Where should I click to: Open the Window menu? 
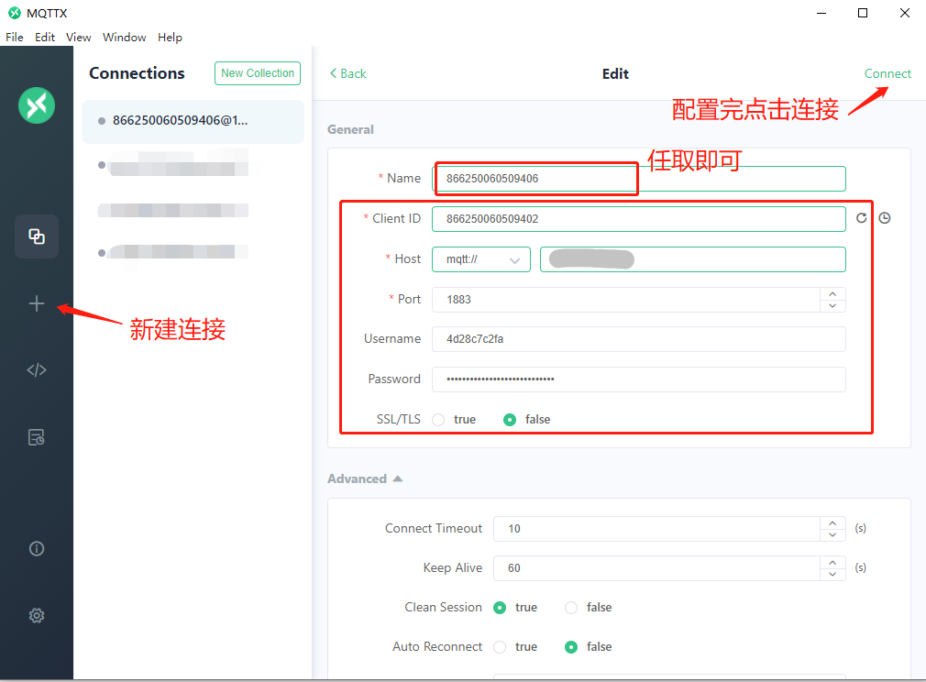pyautogui.click(x=125, y=38)
